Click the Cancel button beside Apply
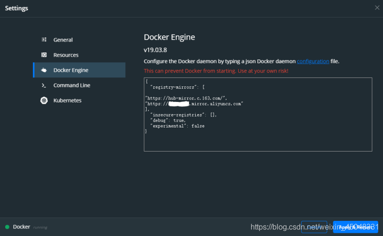 click(314, 227)
